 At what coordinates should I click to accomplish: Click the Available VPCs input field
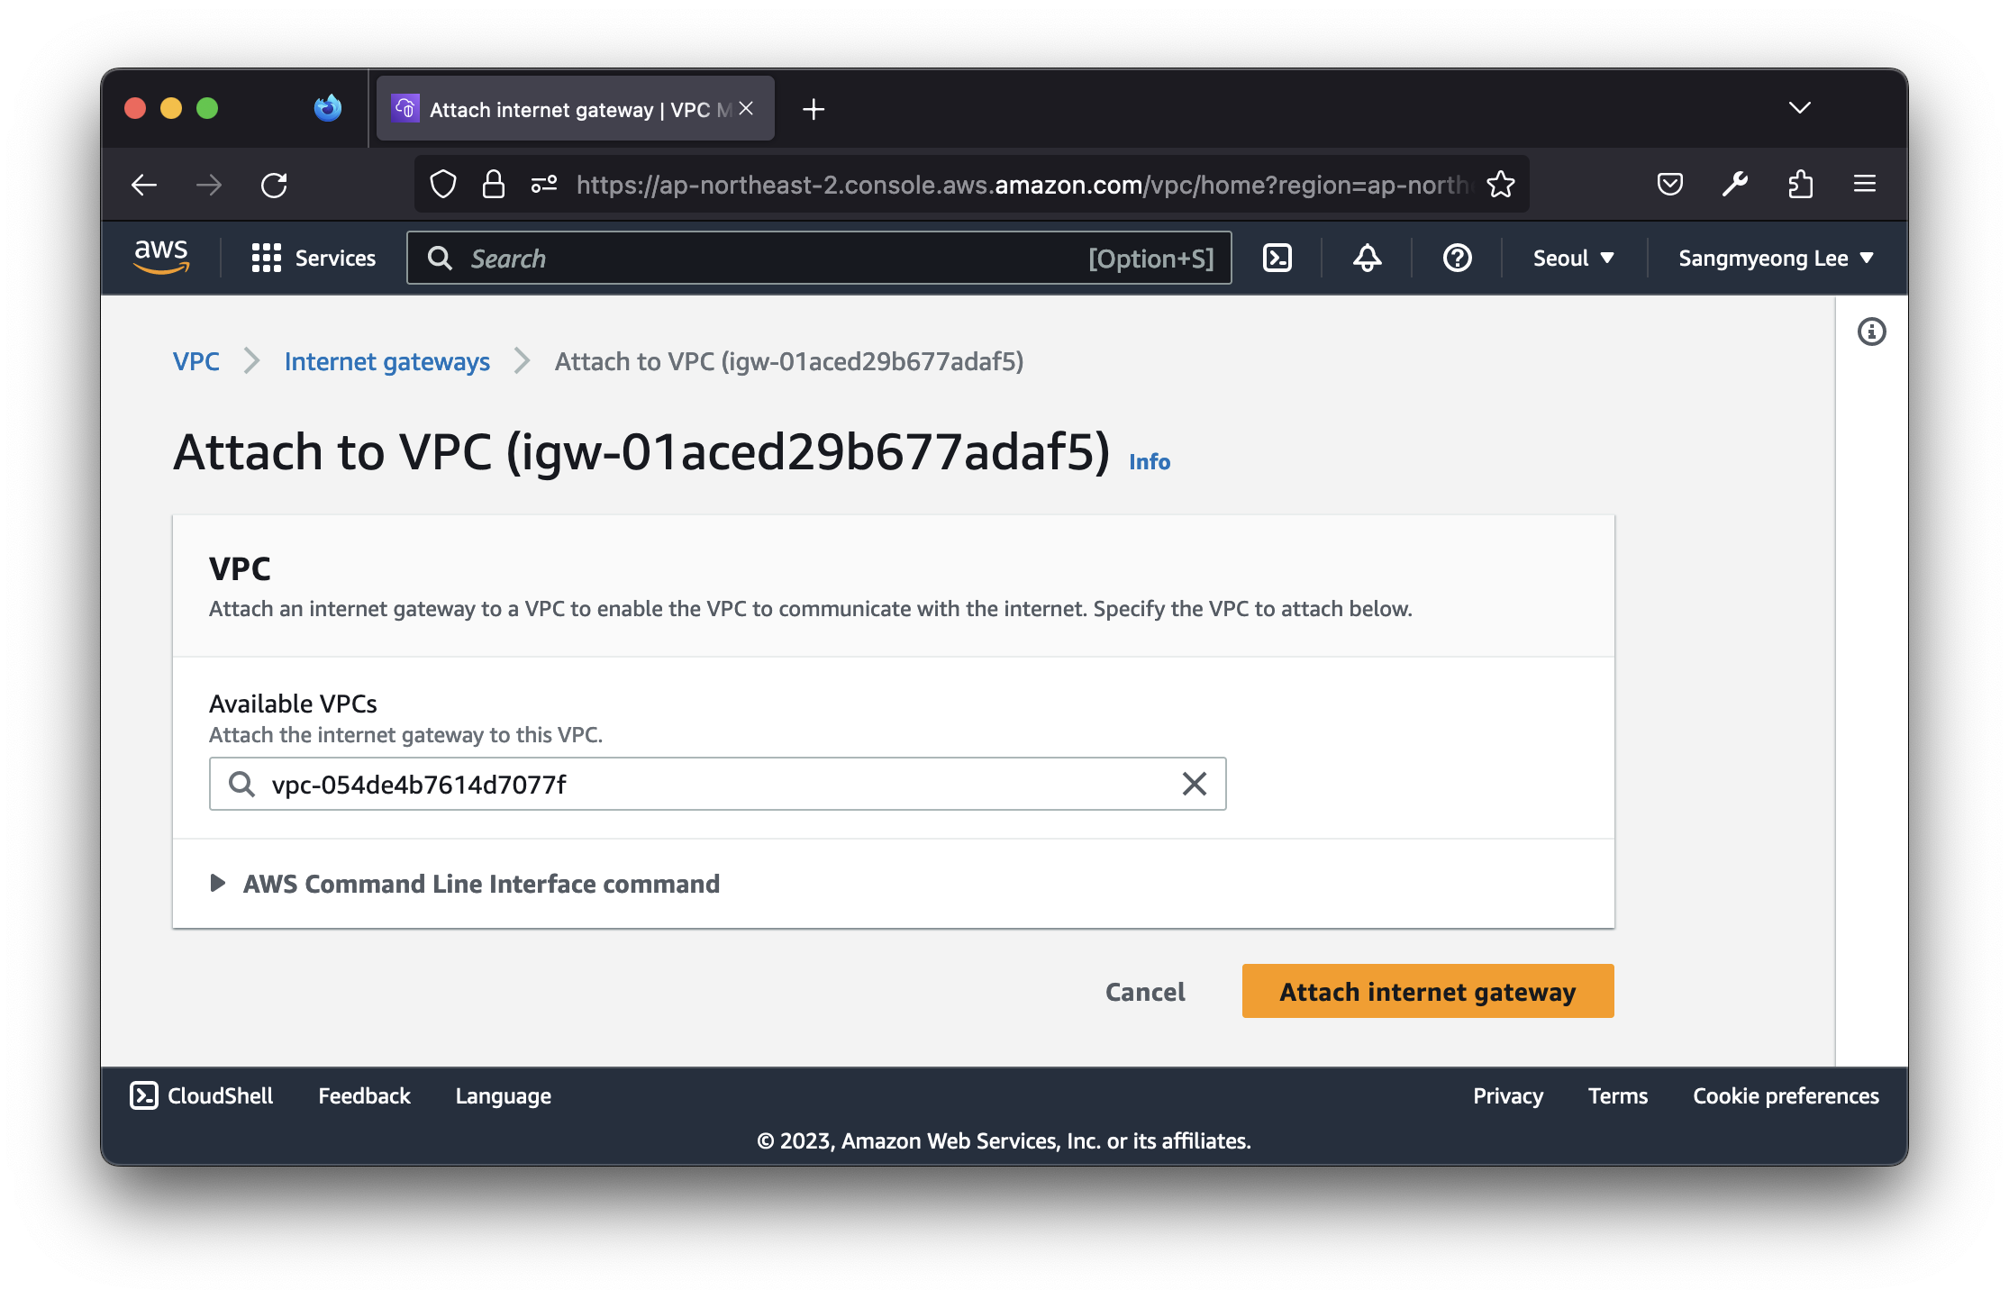[x=717, y=784]
